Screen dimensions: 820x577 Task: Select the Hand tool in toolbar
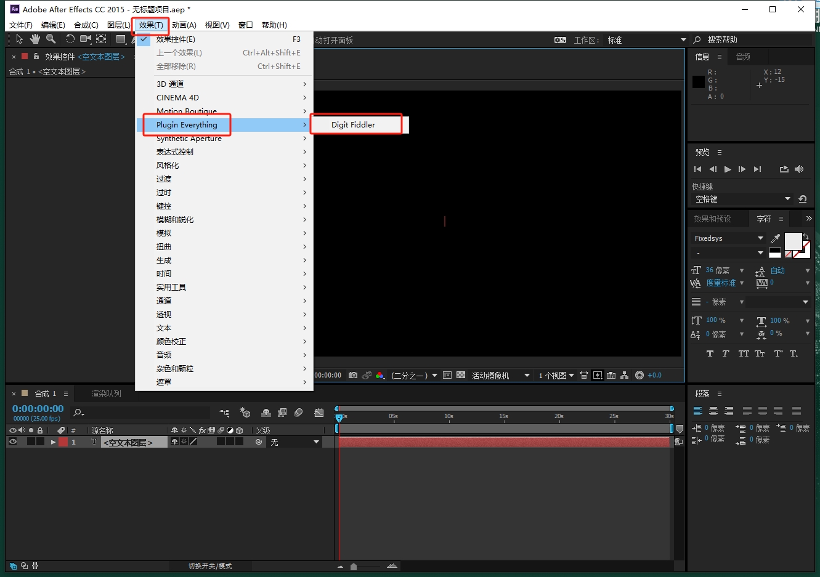pos(35,39)
